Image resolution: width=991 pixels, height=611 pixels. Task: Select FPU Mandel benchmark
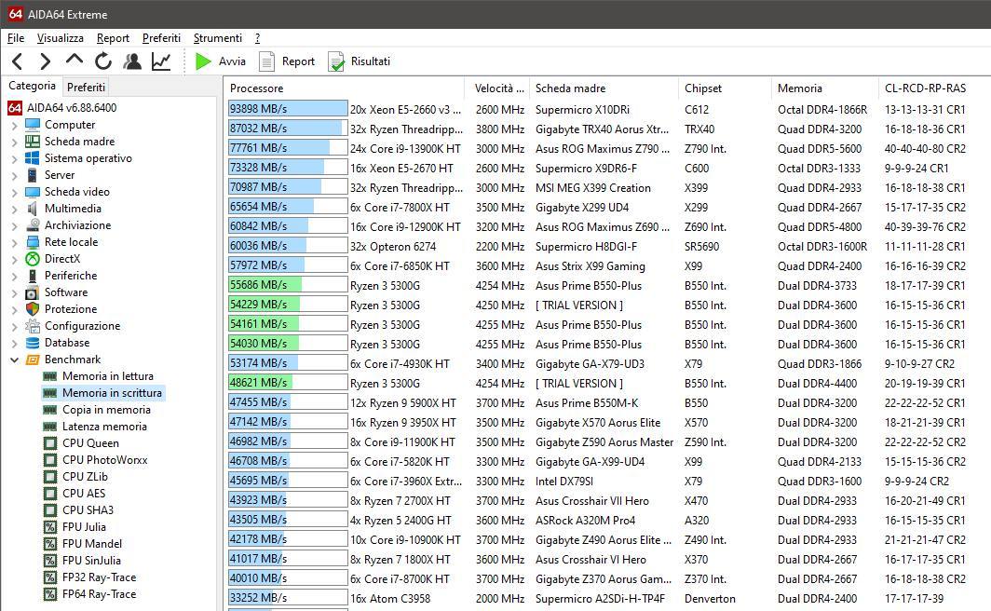[92, 543]
